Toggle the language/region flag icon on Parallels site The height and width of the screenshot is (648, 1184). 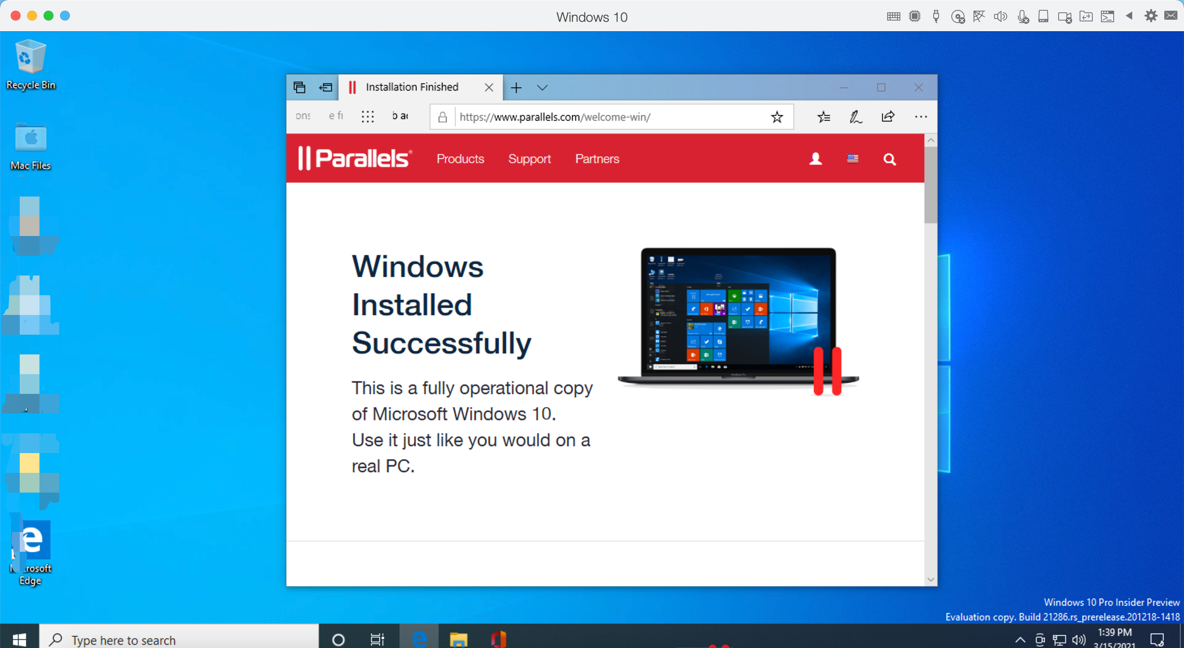tap(852, 159)
